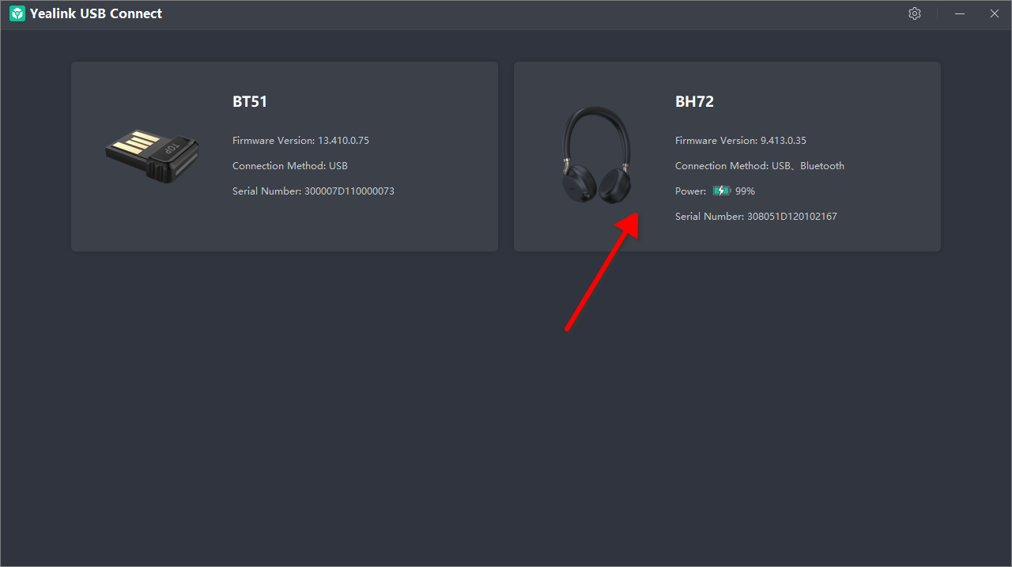Click the BH72 battery charging icon
1012x567 pixels.
tap(721, 191)
